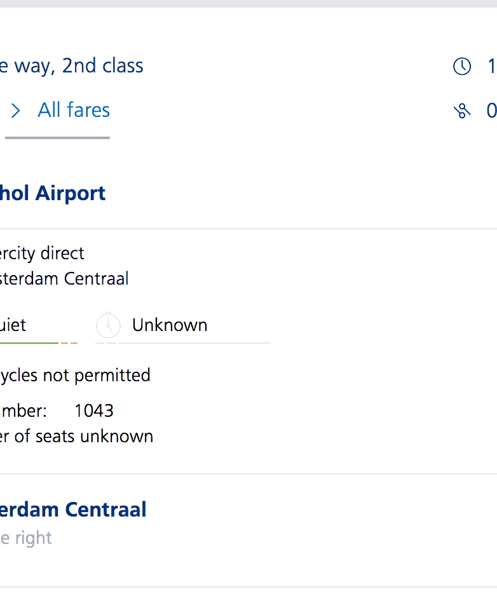497x596 pixels.
Task: Expand the chevron before All fares
Action: tap(16, 111)
